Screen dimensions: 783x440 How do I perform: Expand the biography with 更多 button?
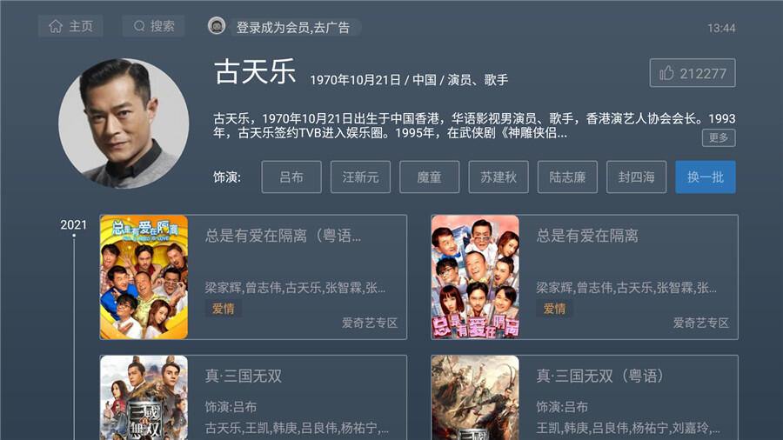(x=719, y=137)
